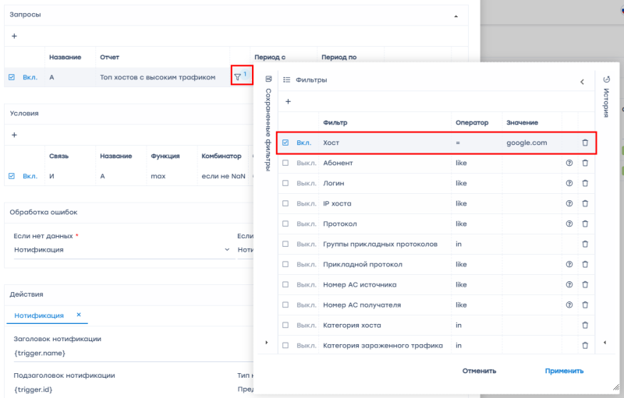Add a new filter with plus icon
Viewport: 624px width, 398px height.
click(288, 101)
